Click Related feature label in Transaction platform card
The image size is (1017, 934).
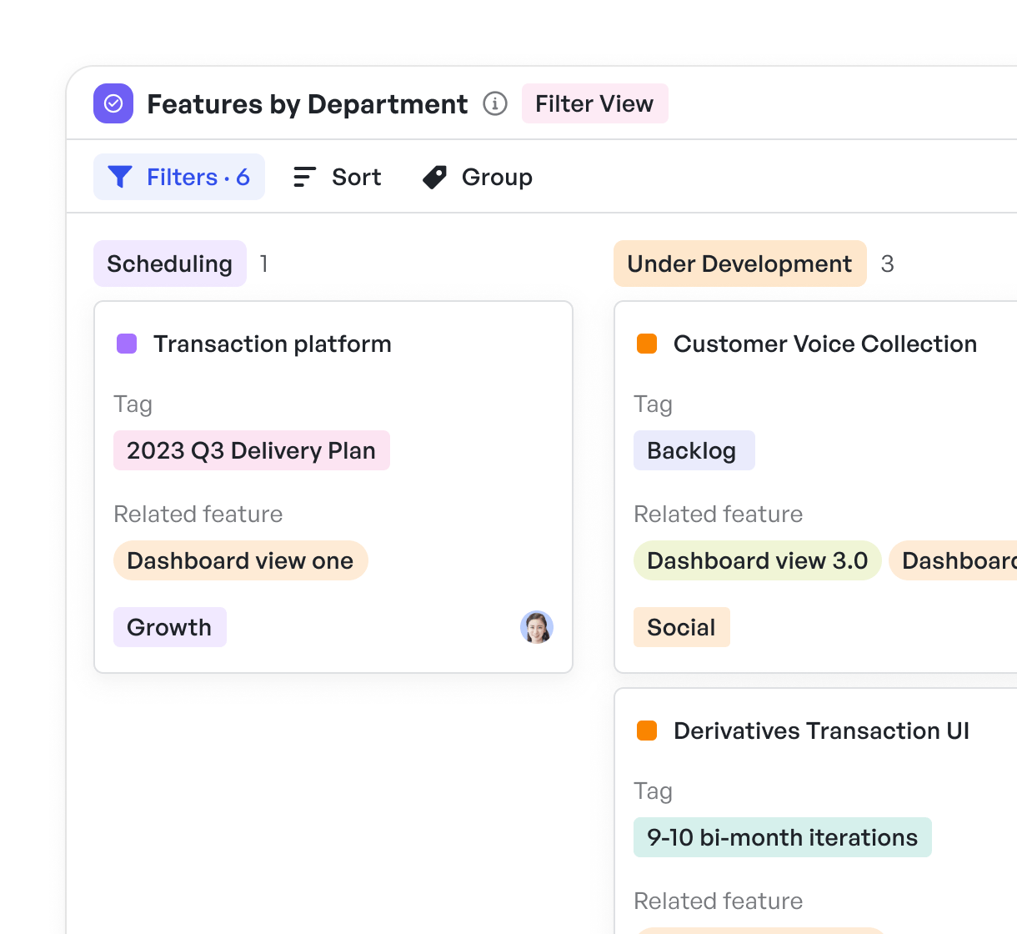click(198, 514)
